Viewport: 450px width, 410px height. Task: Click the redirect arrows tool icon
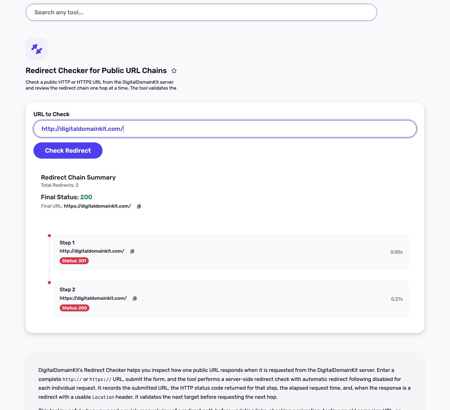pyautogui.click(x=37, y=49)
